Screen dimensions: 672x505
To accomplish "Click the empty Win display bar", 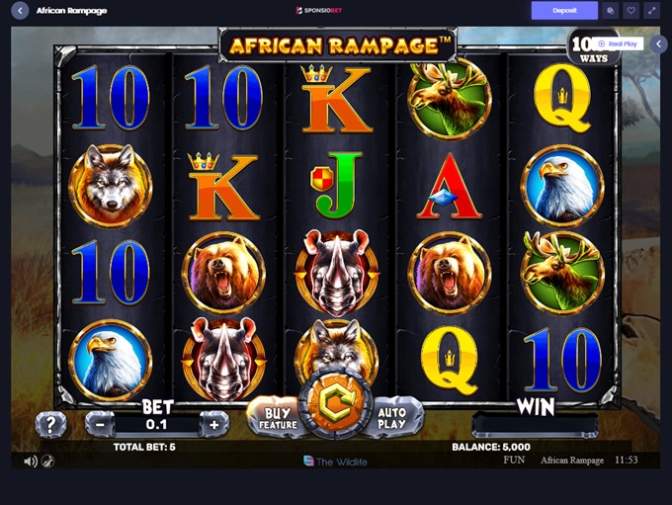I will [x=536, y=424].
